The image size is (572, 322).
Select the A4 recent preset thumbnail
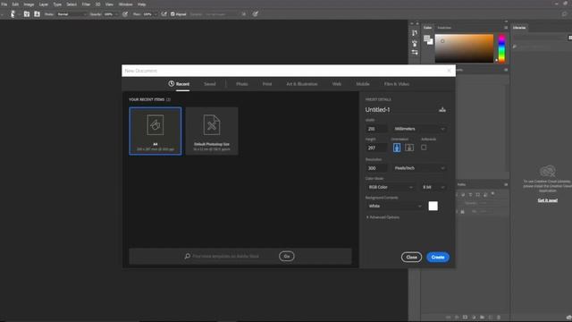[x=155, y=131]
